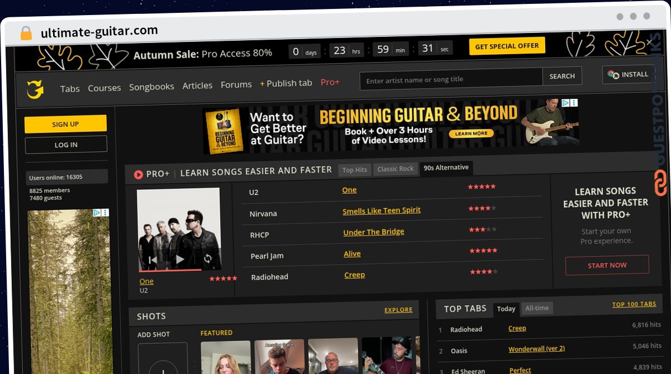Click GET SPECIAL OFFER button

click(x=507, y=46)
